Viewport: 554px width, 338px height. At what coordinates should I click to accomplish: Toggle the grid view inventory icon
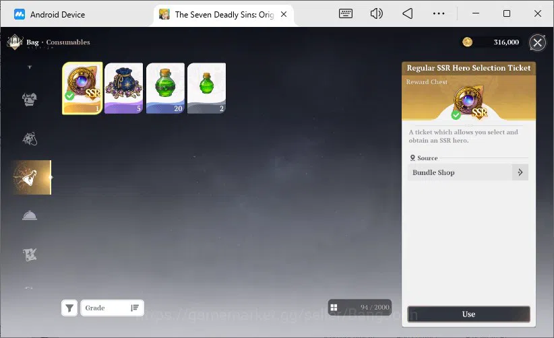point(334,307)
